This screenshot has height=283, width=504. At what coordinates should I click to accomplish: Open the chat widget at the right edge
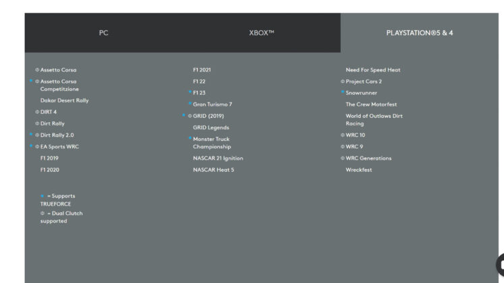500,265
